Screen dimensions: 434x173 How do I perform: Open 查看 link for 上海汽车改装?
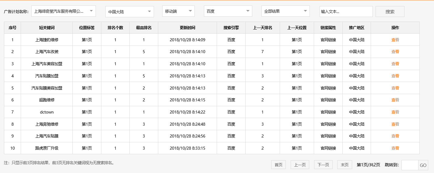tap(395, 52)
